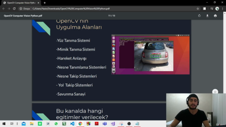The width and height of the screenshot is (226, 127).
Task: Click the text -Hareket Anlayışı
Action: point(71,59)
